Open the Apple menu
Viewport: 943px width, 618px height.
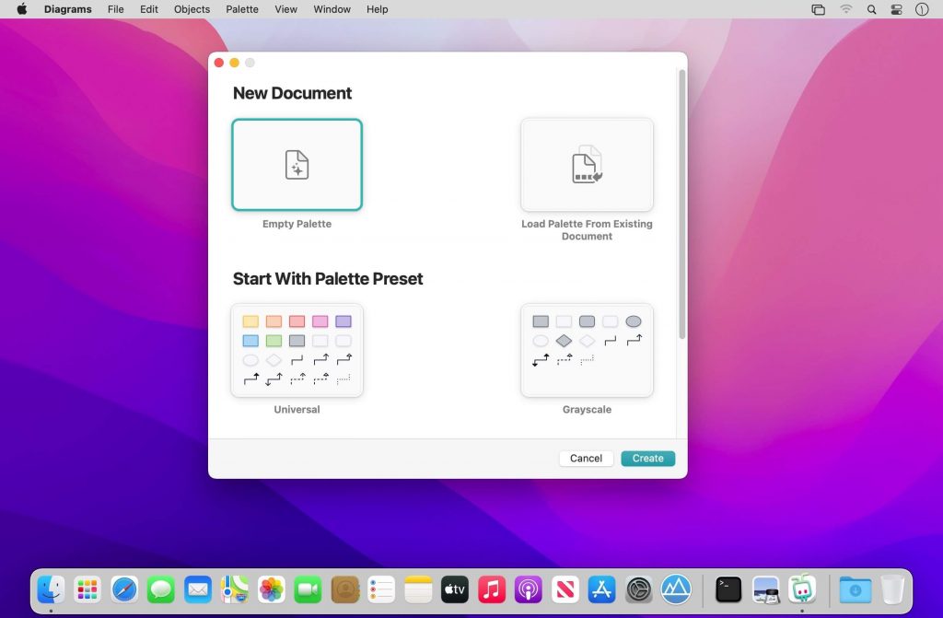coord(22,9)
